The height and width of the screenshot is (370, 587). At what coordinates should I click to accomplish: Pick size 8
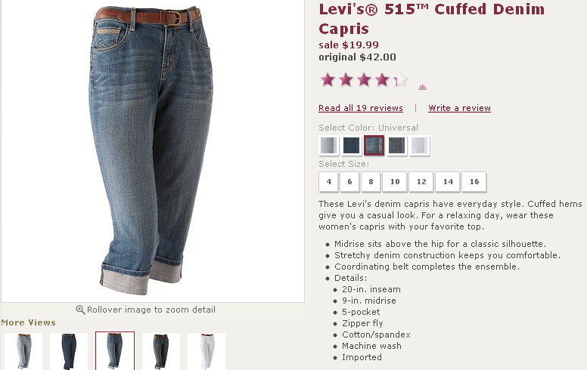click(x=371, y=182)
